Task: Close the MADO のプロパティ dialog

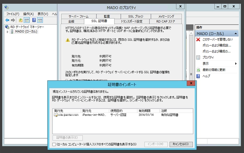Action: [x=180, y=6]
